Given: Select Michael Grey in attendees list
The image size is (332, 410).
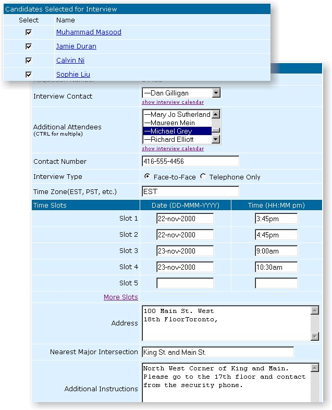Looking at the screenshot, I should coord(177,131).
